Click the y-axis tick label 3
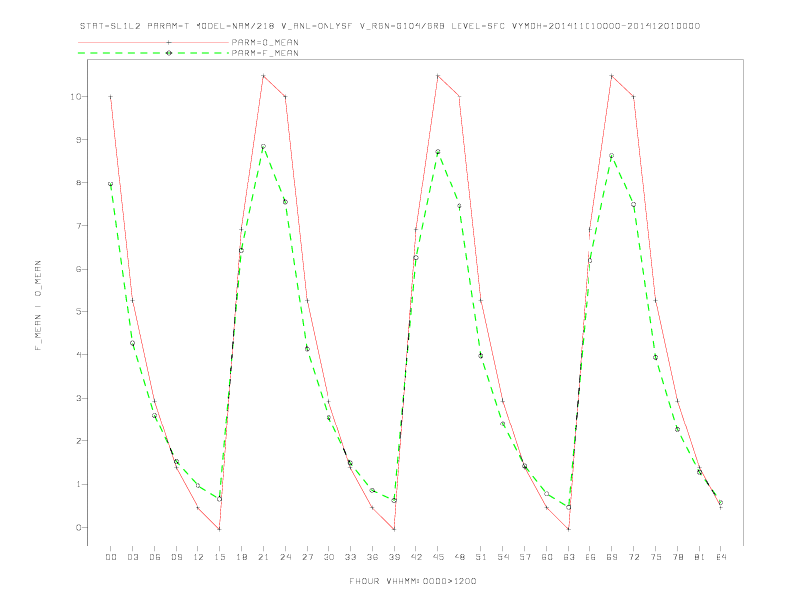Viewport: 786px width, 607px height. pos(79,398)
